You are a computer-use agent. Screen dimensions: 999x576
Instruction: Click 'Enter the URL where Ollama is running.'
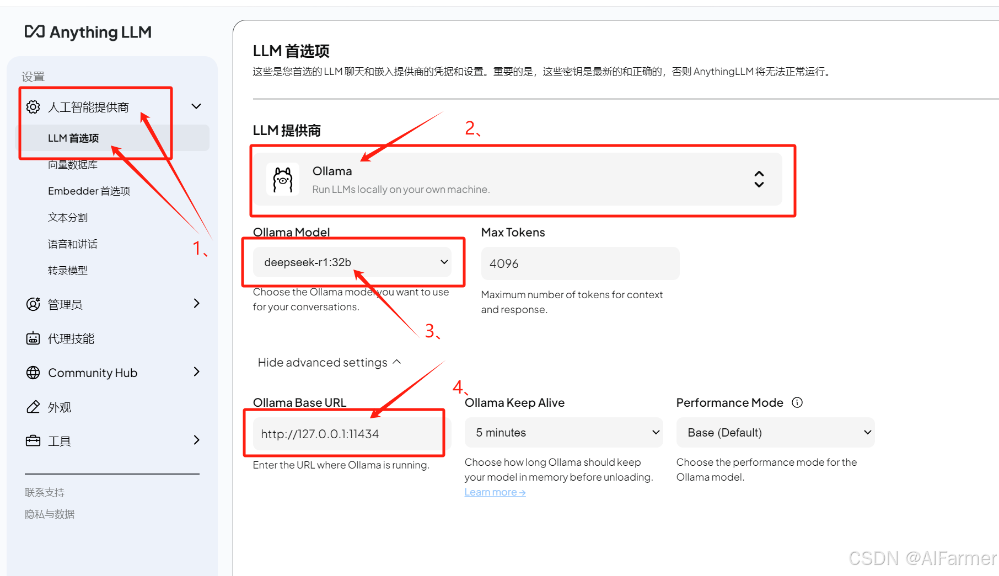click(341, 465)
